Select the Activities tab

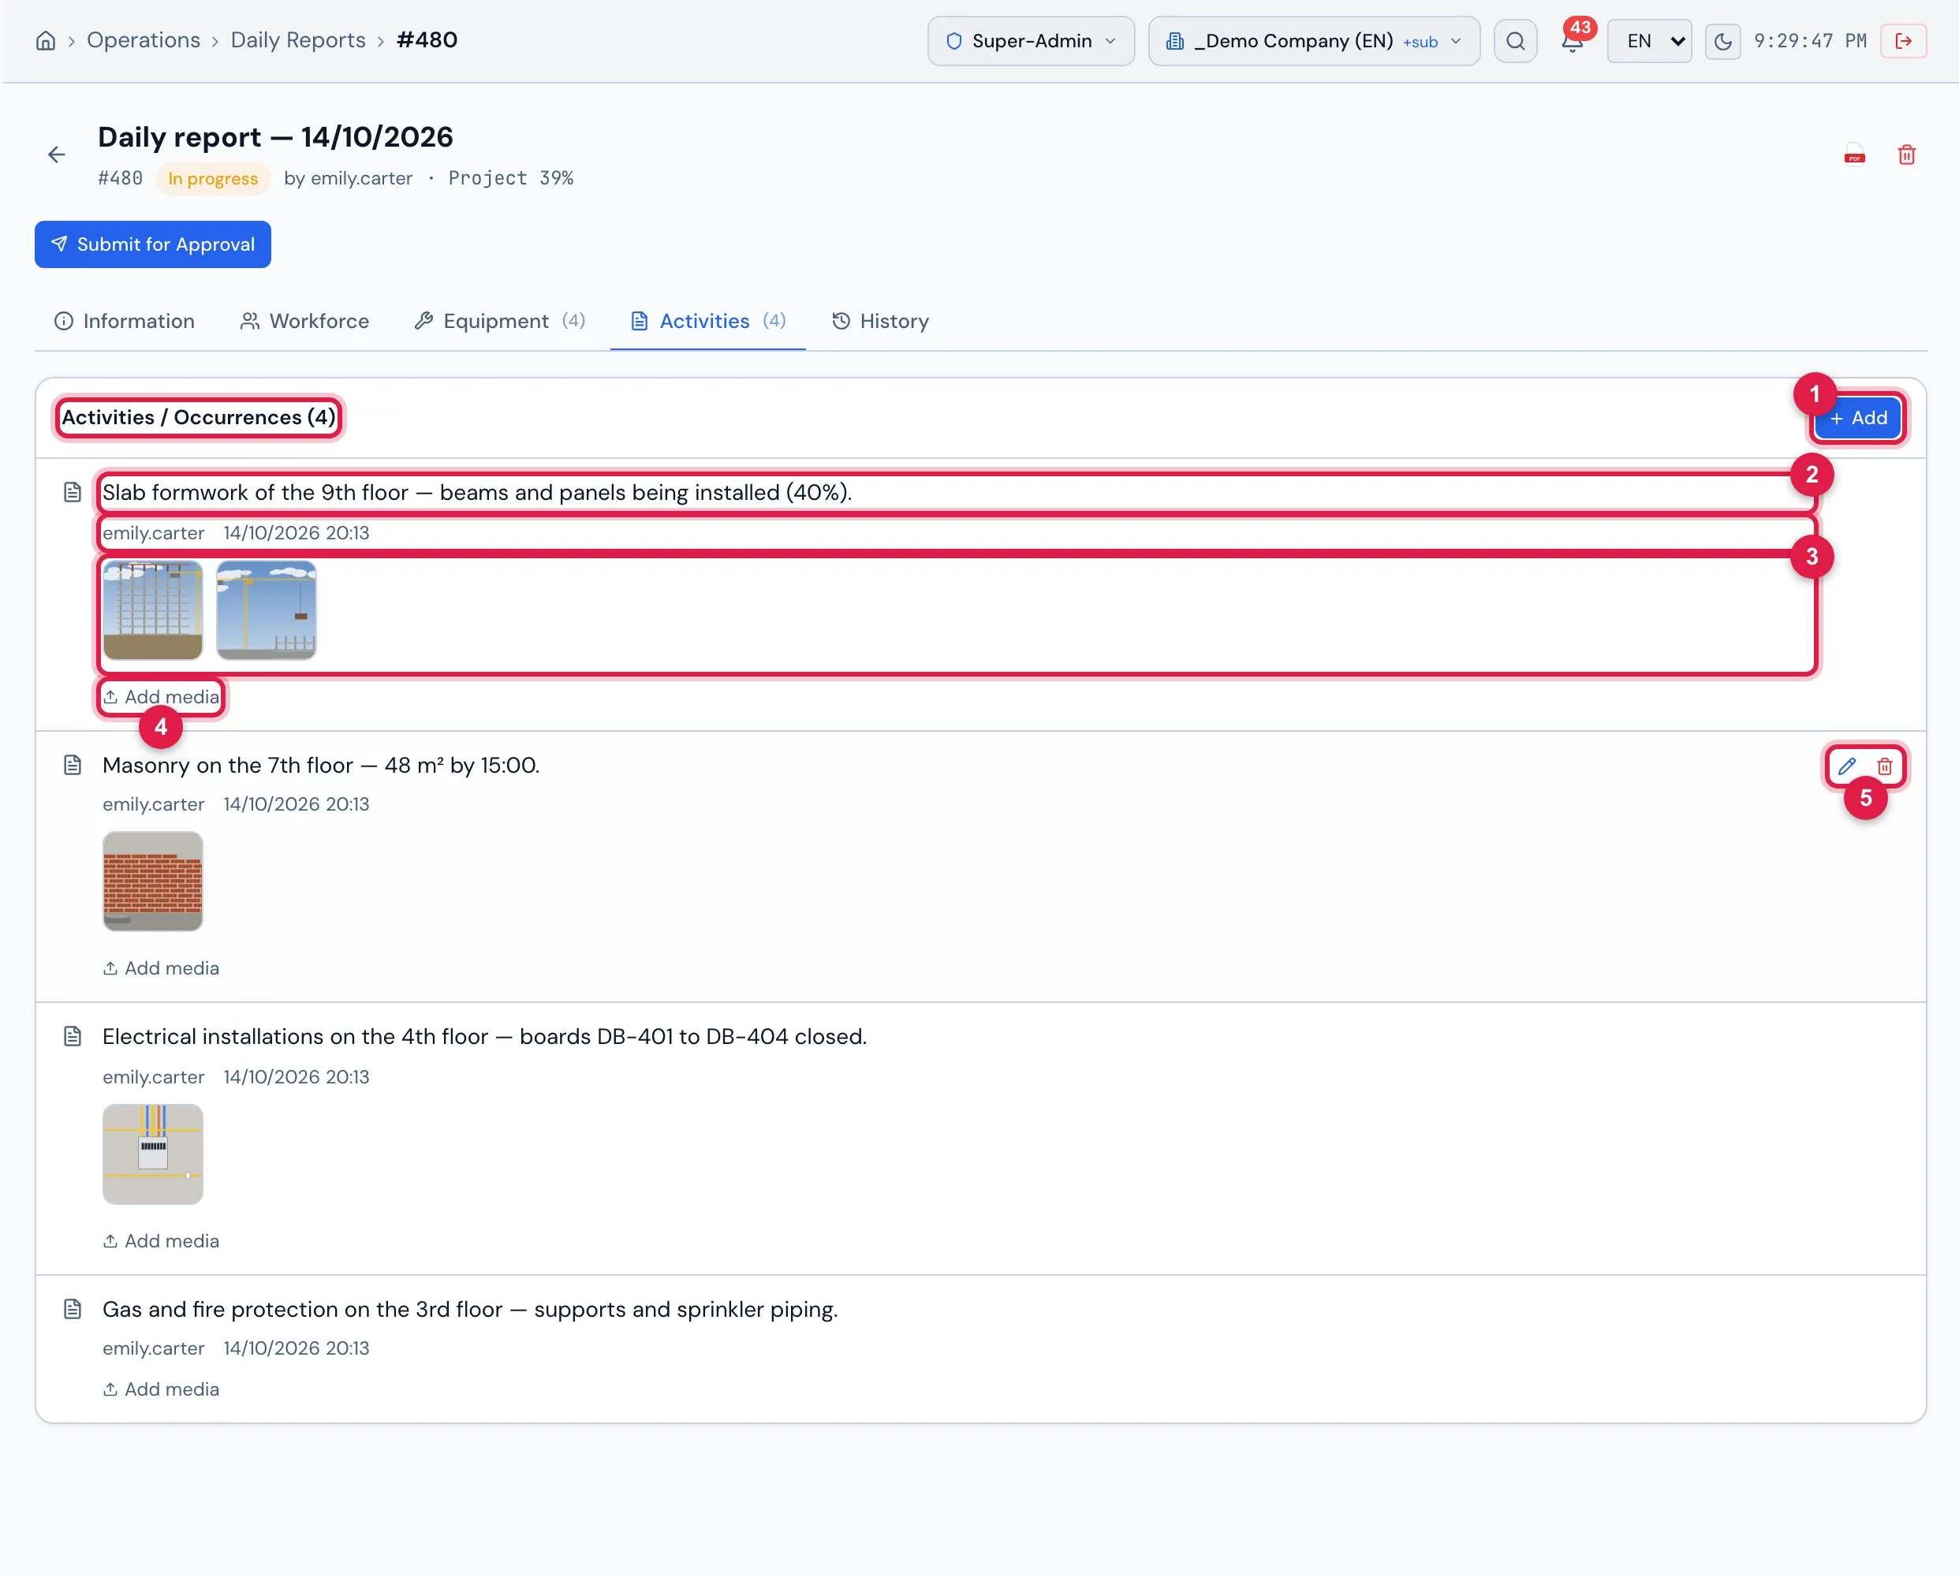click(x=708, y=322)
